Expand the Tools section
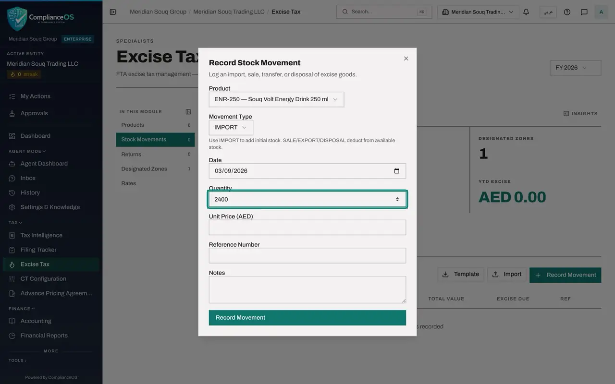Image resolution: width=615 pixels, height=384 pixels. tap(18, 360)
